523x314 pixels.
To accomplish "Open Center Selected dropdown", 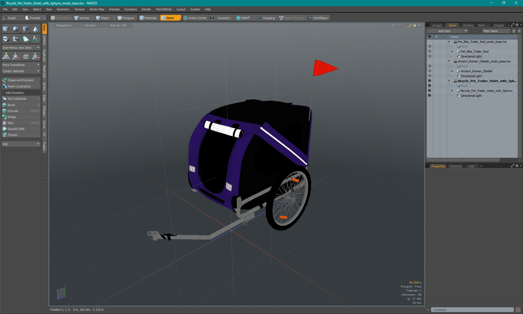I will point(21,71).
